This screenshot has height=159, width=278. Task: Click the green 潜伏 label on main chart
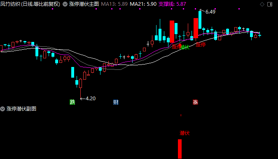(x=185, y=47)
